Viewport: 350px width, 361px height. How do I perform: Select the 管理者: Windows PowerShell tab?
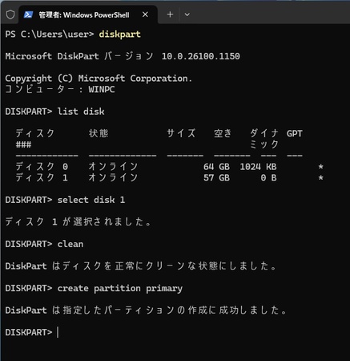[x=88, y=14]
